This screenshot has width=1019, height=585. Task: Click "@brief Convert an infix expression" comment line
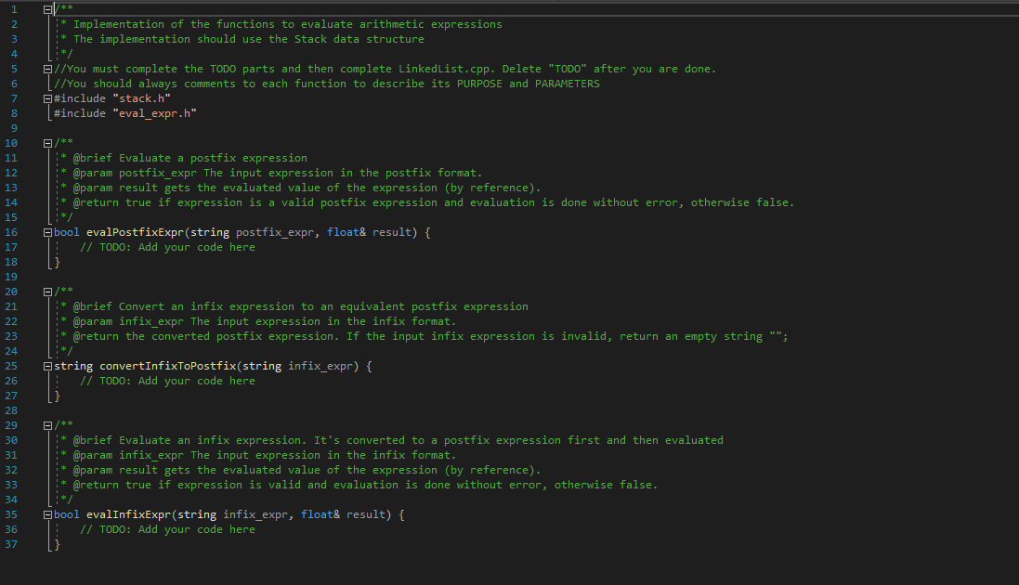[301, 306]
